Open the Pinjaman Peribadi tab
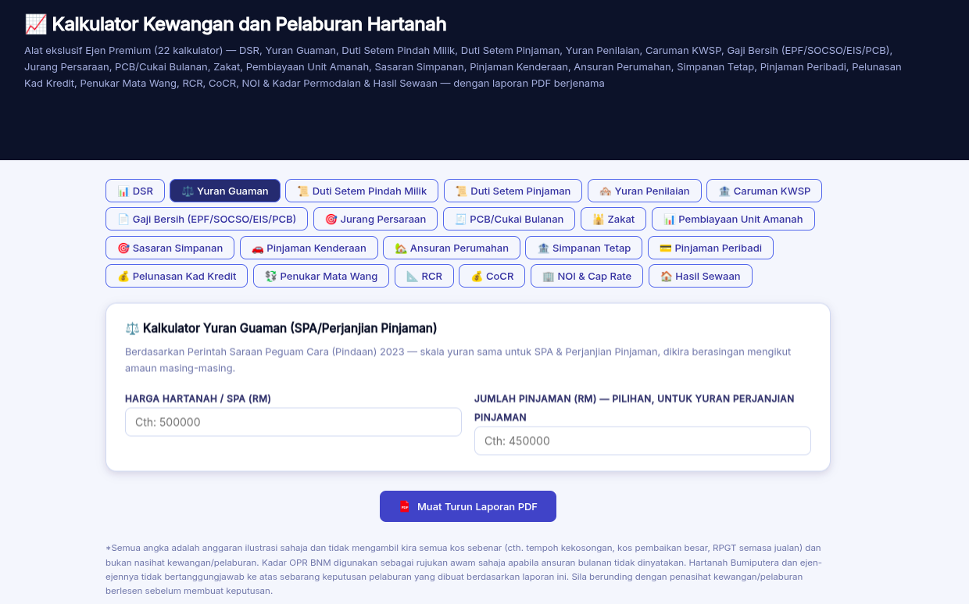 tap(710, 248)
